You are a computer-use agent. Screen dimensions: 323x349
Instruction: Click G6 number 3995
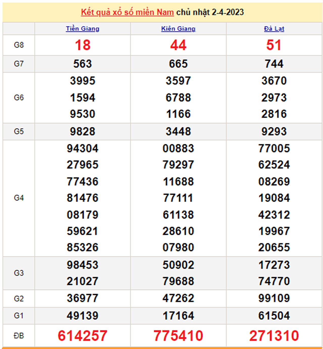(83, 81)
